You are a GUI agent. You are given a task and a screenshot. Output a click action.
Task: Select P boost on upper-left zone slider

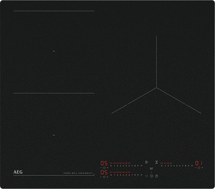[x=141, y=166]
